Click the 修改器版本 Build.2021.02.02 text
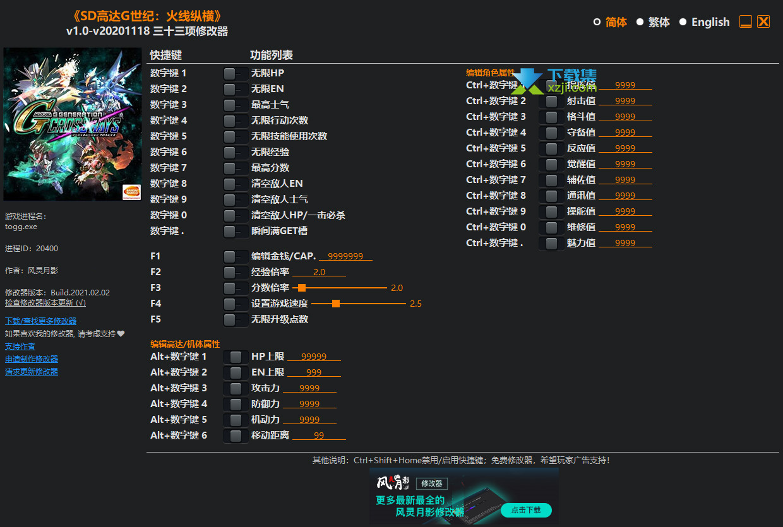Image resolution: width=783 pixels, height=527 pixels. (57, 293)
